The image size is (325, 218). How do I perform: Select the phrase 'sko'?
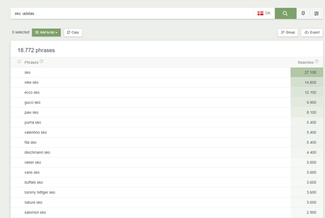click(x=27, y=73)
